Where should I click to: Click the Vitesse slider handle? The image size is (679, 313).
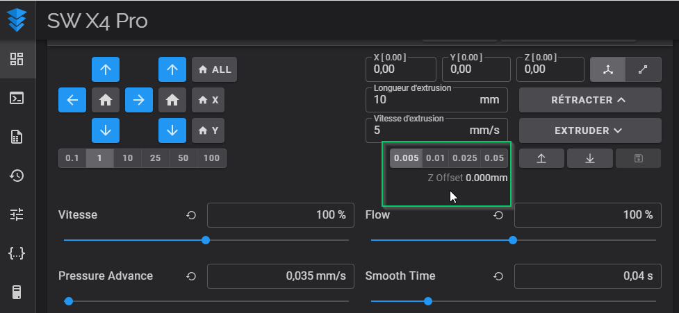click(x=206, y=240)
